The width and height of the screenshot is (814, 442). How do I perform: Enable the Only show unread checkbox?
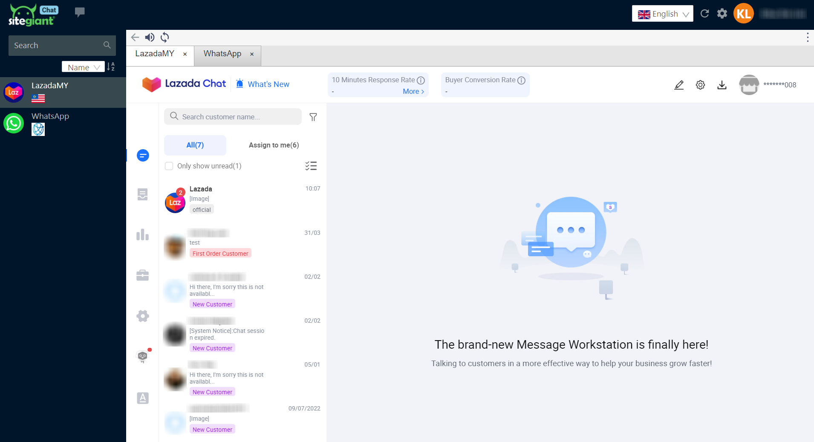[x=169, y=166]
